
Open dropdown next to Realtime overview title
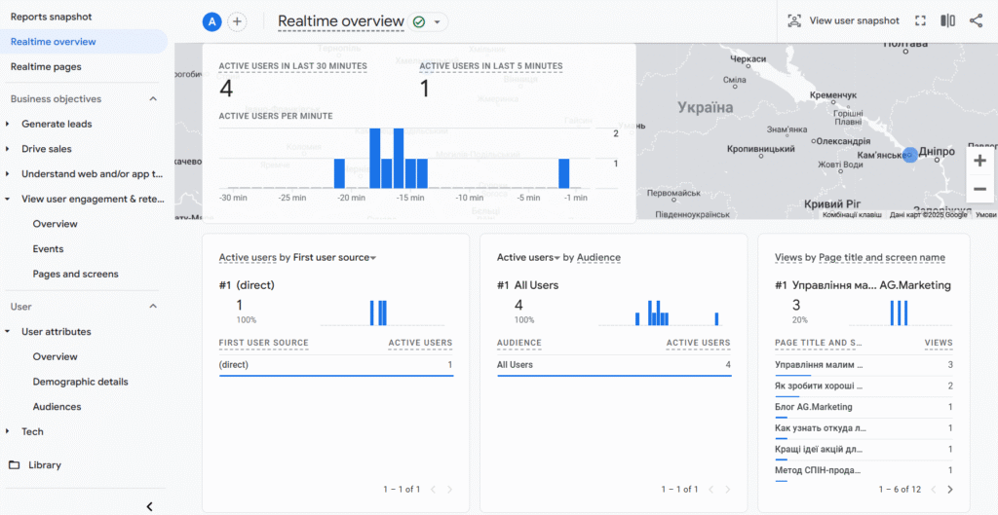click(x=438, y=21)
